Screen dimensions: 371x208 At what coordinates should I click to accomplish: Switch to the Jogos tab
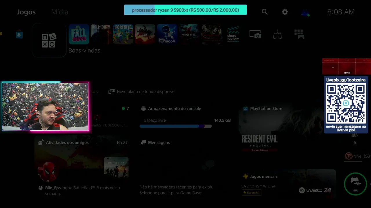tap(26, 12)
